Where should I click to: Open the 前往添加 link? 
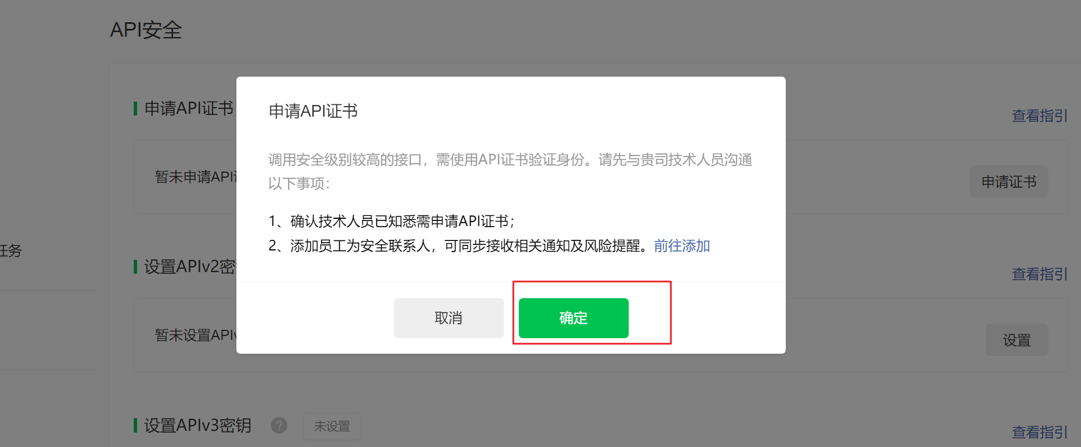pos(682,245)
